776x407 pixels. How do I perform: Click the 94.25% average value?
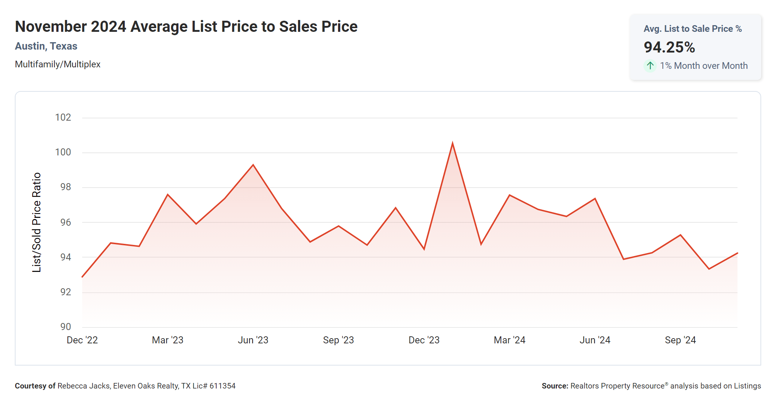(669, 47)
